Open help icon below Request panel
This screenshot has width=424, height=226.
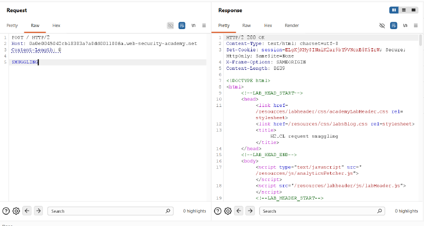point(6,211)
